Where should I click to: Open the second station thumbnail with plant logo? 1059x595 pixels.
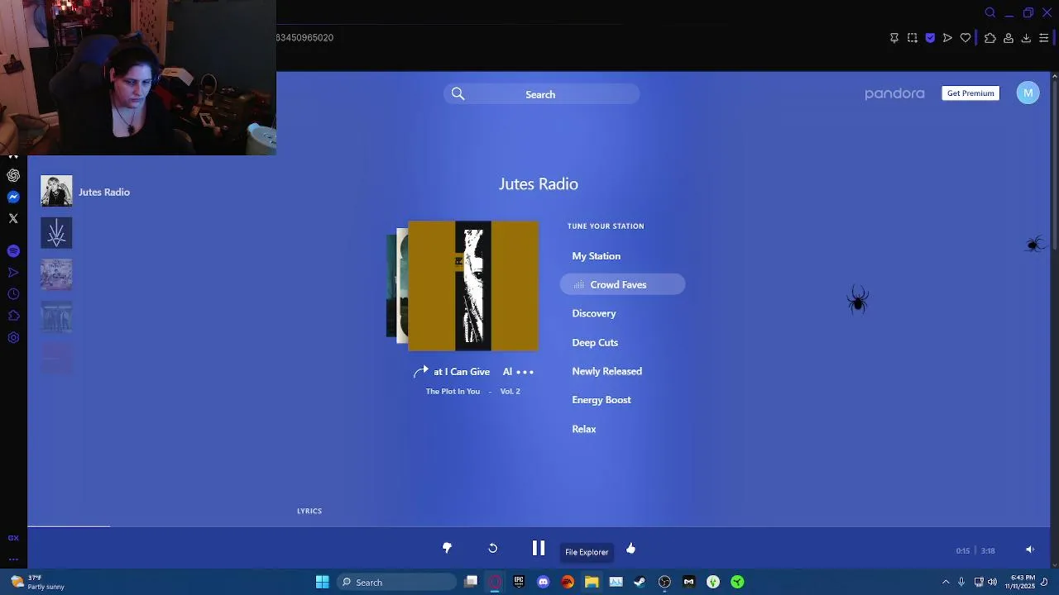click(x=56, y=233)
